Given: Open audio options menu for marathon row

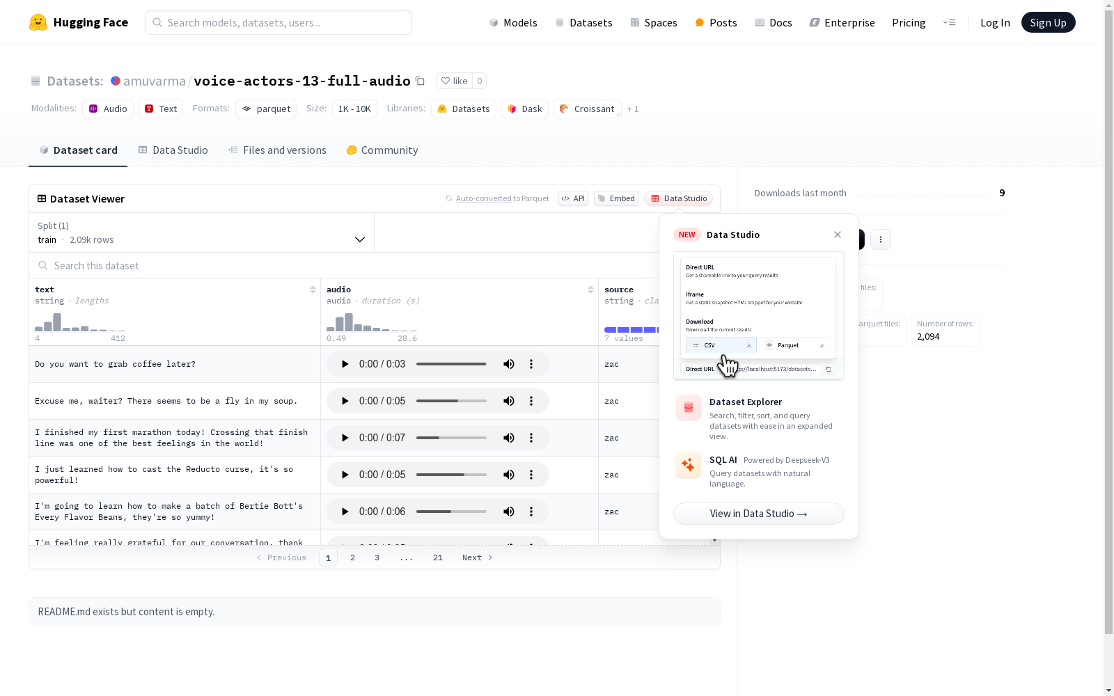Looking at the screenshot, I should point(531,438).
